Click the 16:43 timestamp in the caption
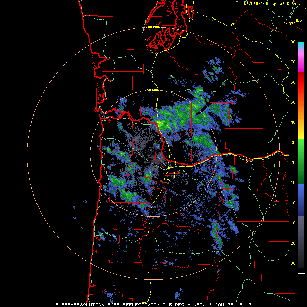 click(245, 305)
